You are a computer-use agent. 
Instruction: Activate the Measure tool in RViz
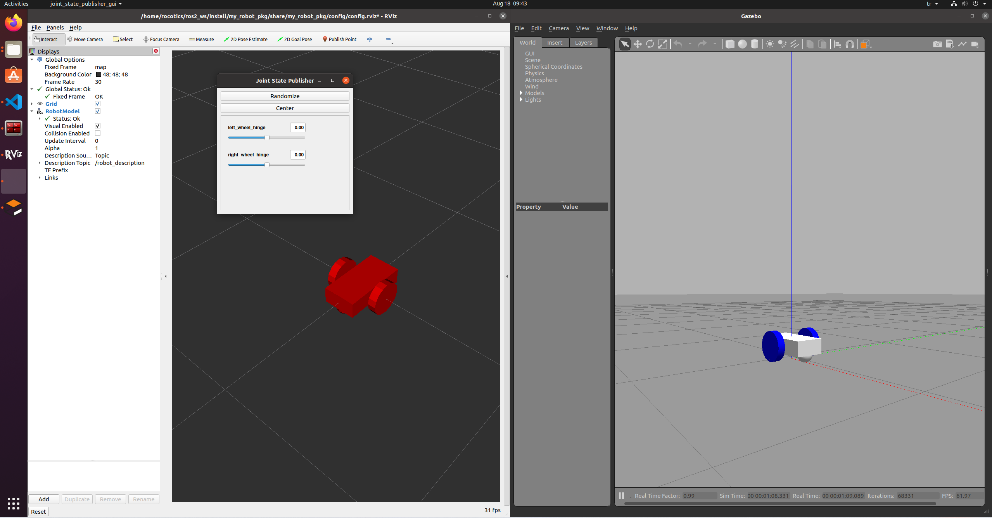(x=201, y=39)
